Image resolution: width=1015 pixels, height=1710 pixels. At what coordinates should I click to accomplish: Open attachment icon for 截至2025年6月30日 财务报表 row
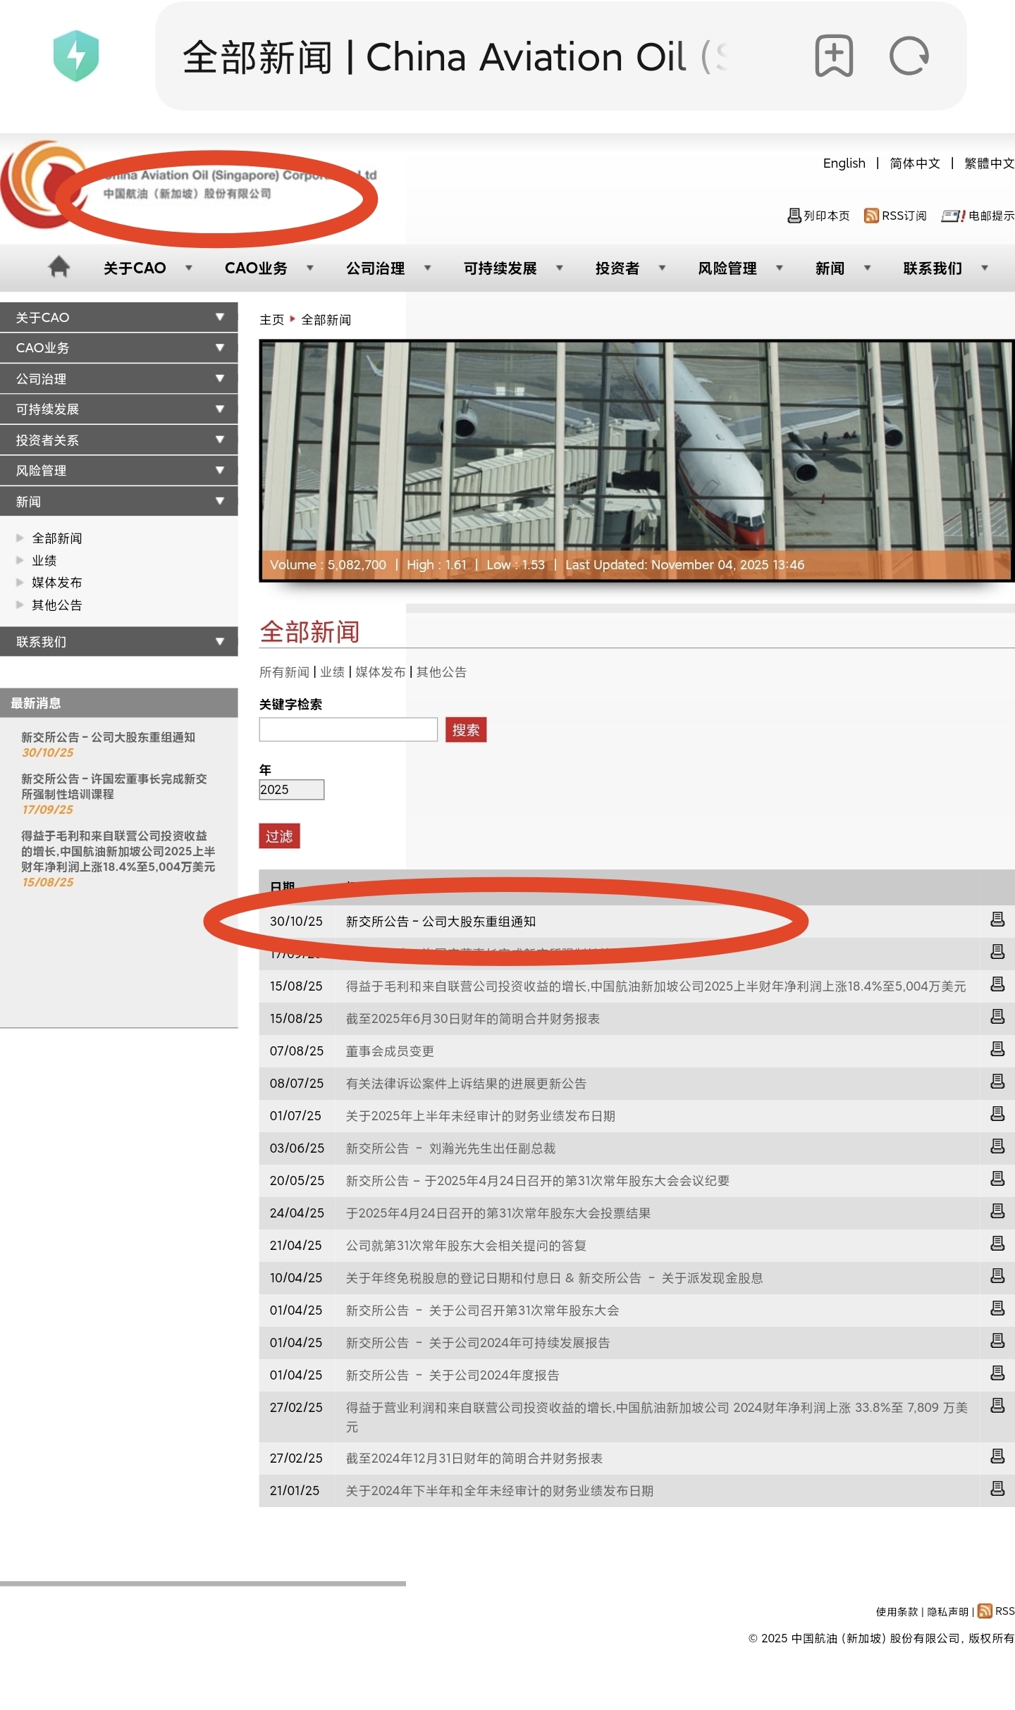997,1017
